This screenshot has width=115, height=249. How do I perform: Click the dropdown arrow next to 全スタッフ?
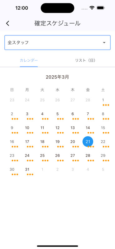(104, 43)
